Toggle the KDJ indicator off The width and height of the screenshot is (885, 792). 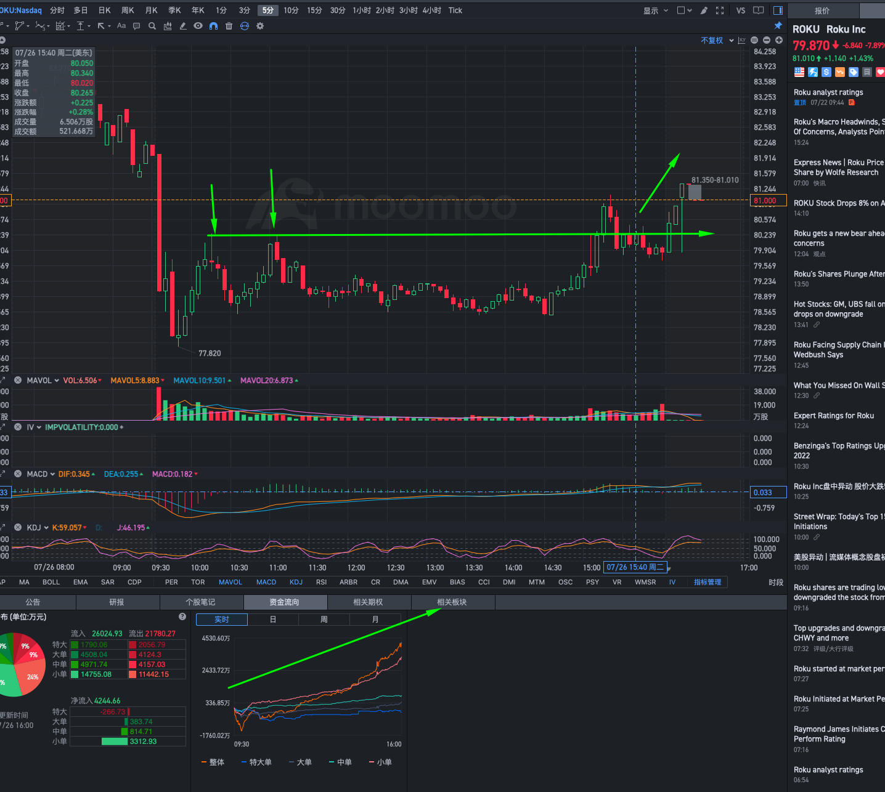point(296,582)
